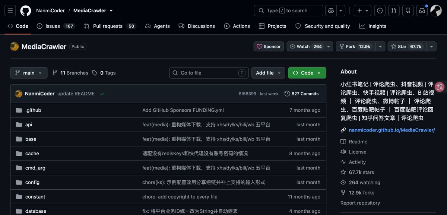Screen dimensions: 447x215
Task: Open the nanmicoder.github.io/MediaCrawler/ website link
Action: 392,130
